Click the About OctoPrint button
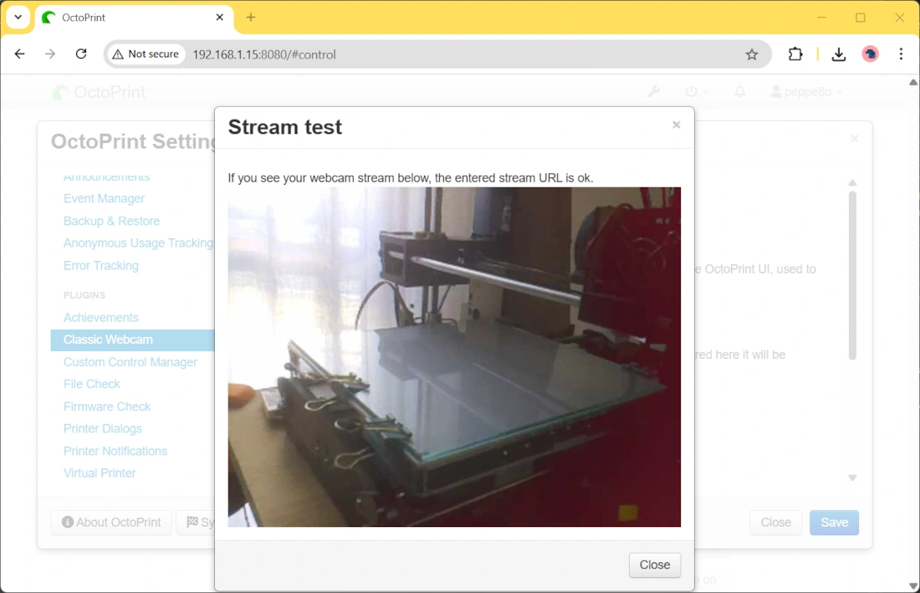The height and width of the screenshot is (593, 920). pyautogui.click(x=111, y=522)
